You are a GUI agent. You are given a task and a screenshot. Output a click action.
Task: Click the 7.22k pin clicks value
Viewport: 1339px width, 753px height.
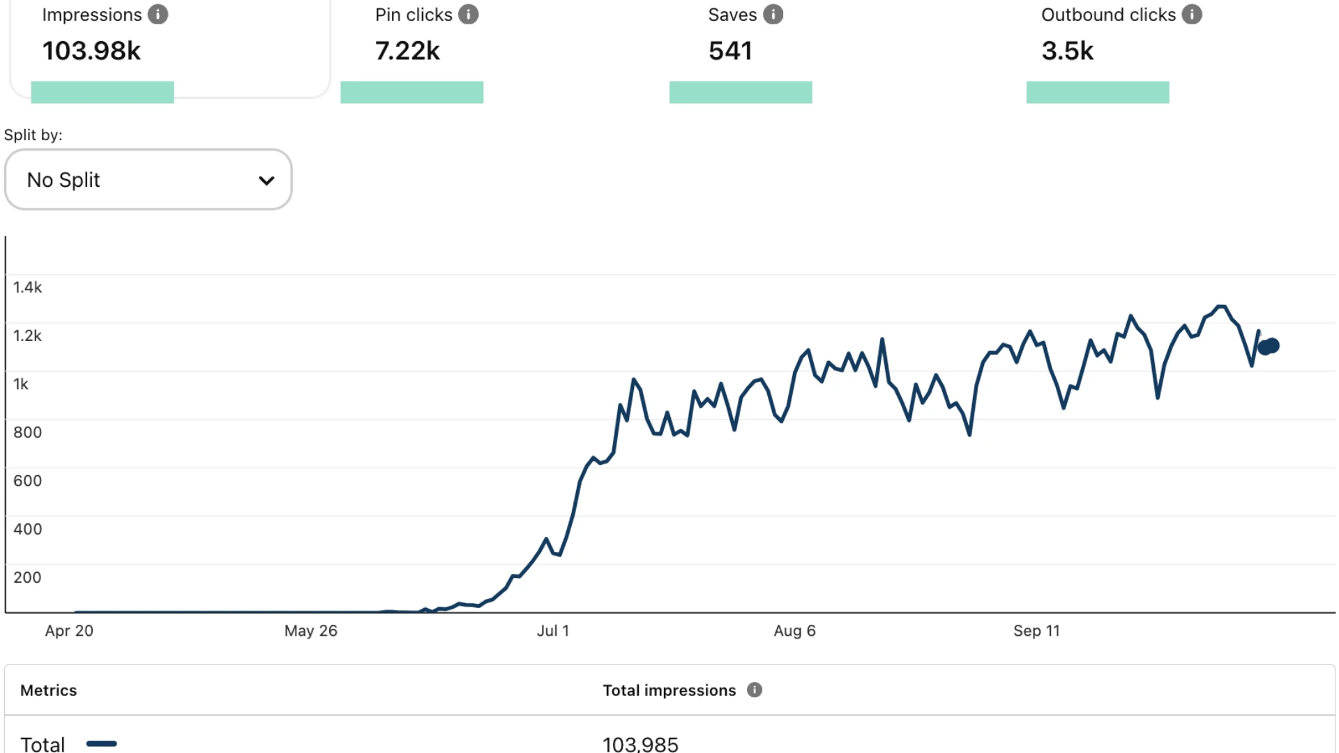407,51
